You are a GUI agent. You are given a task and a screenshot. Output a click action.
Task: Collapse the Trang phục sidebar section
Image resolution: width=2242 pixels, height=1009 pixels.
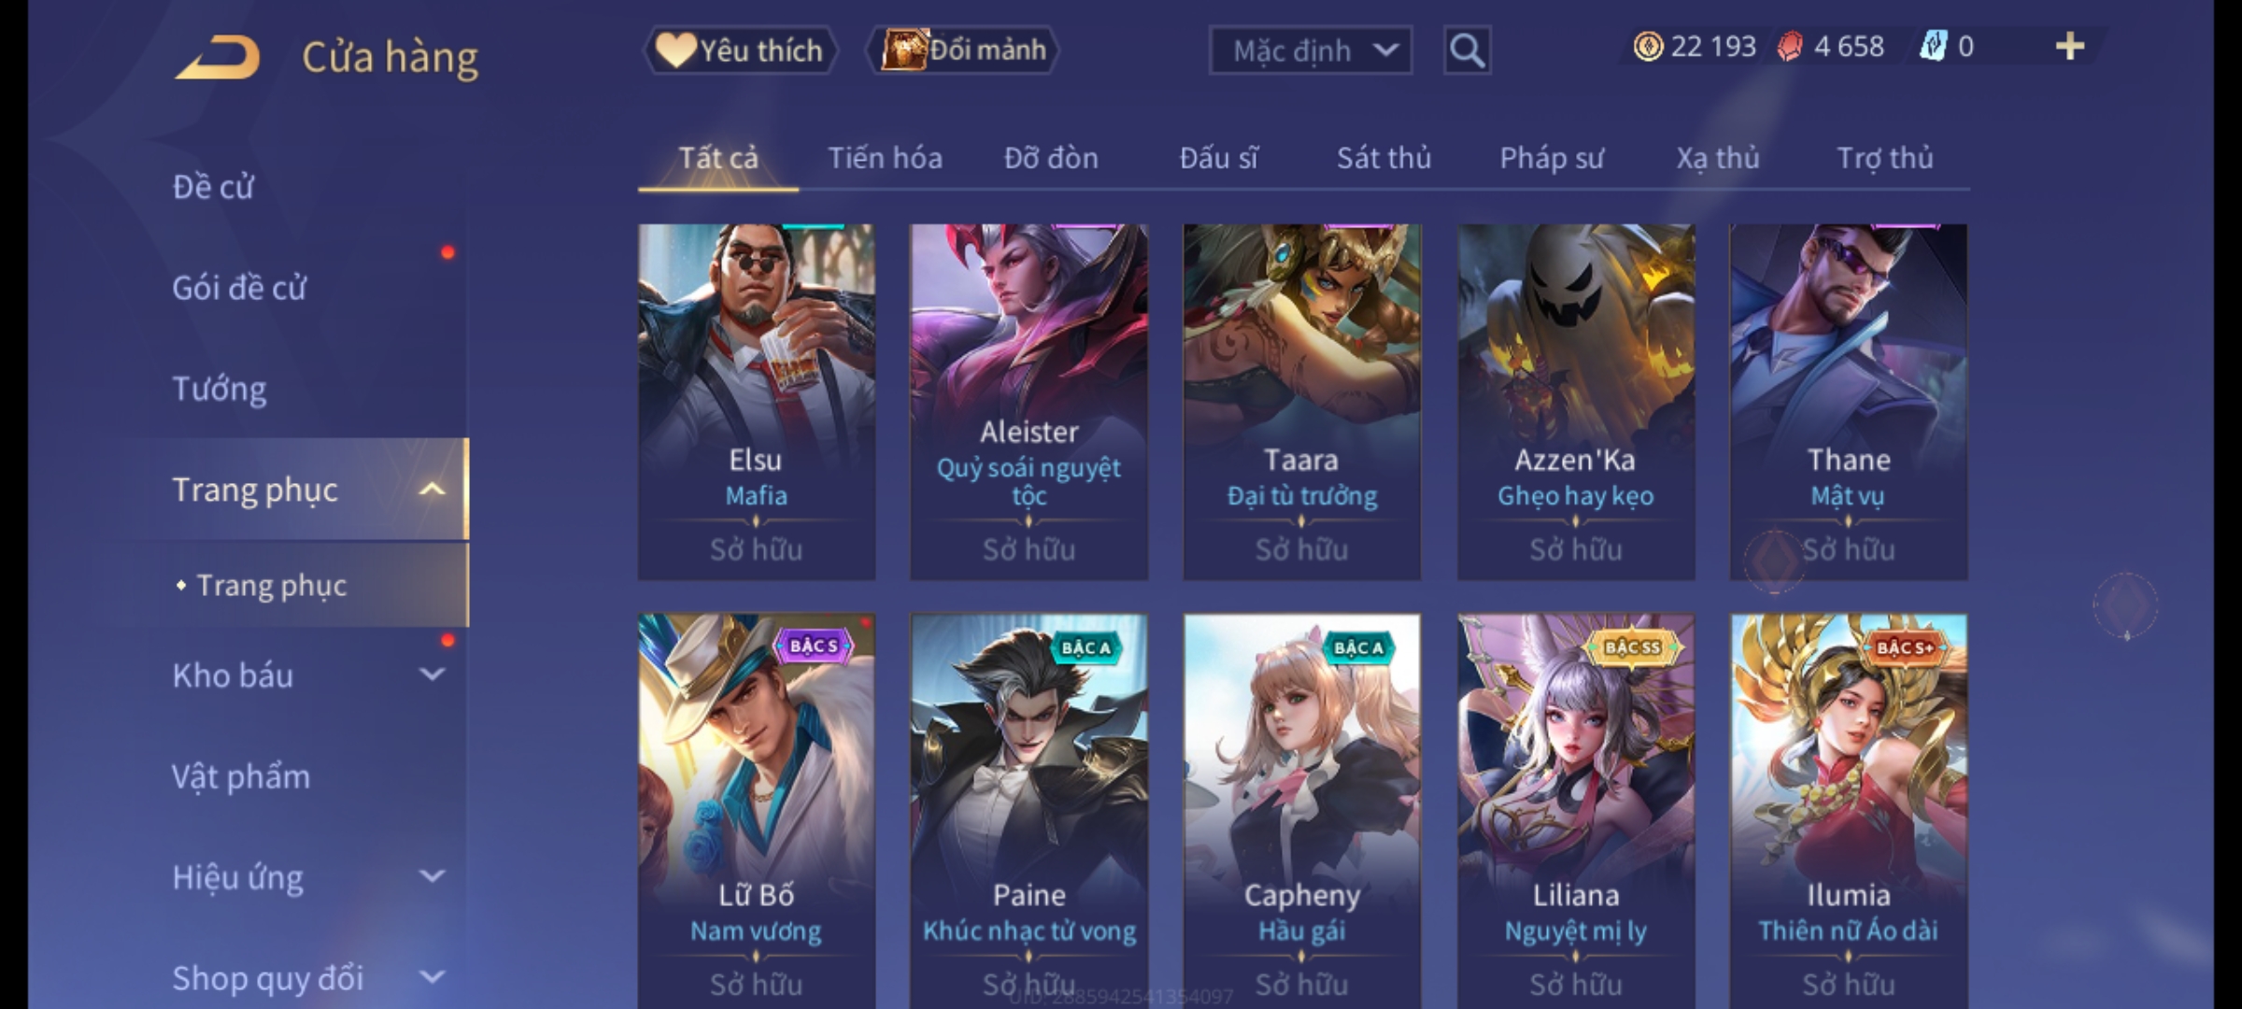[432, 490]
